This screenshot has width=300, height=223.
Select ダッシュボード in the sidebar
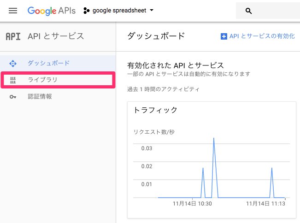(58, 63)
